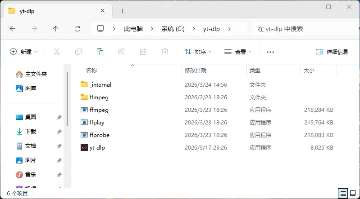Select the ffprobe application icon
Viewport: 360px width, 199px height.
84,135
